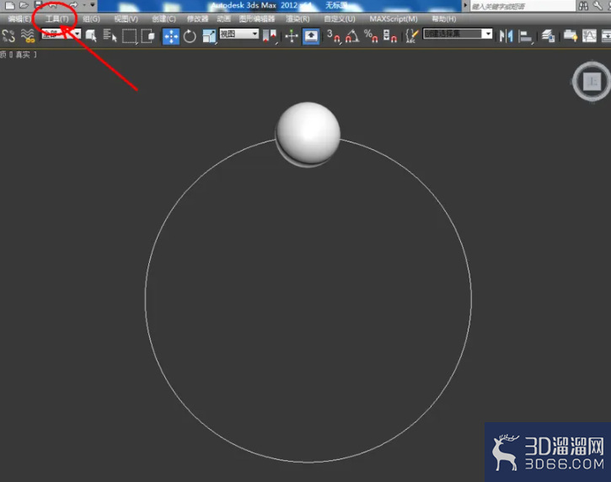
Task: Click the binoculars search icon
Action: [x=583, y=5]
